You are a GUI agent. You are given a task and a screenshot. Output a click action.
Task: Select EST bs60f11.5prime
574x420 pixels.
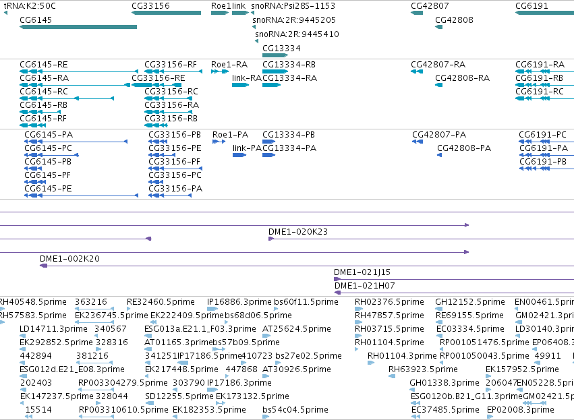(276, 309)
